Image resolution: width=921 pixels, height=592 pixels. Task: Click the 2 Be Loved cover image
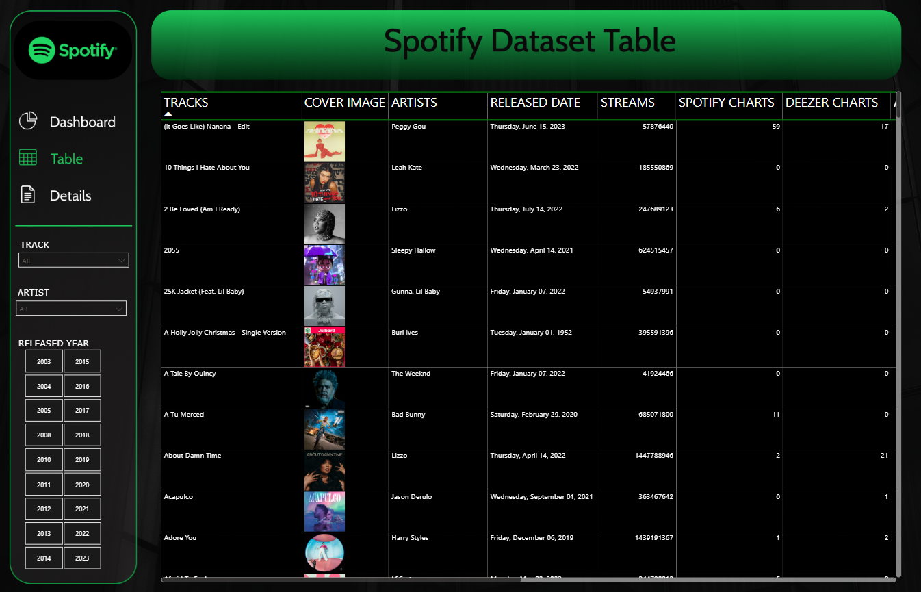click(324, 224)
